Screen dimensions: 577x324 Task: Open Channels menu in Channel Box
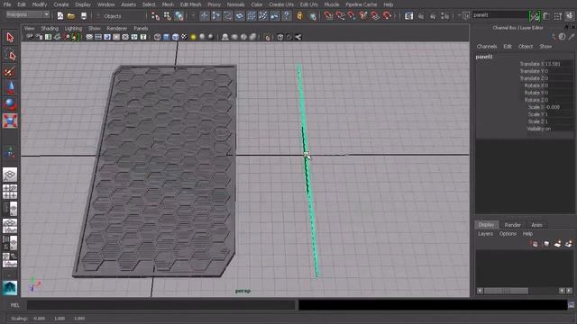(487, 46)
